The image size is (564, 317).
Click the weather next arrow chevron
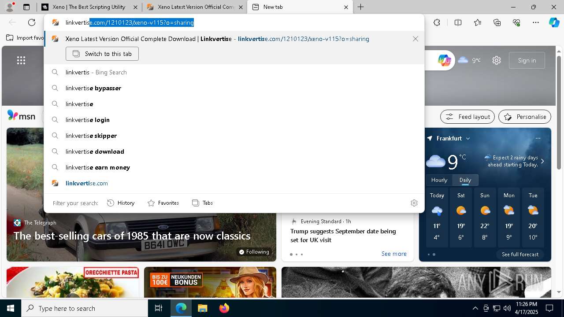pyautogui.click(x=542, y=161)
